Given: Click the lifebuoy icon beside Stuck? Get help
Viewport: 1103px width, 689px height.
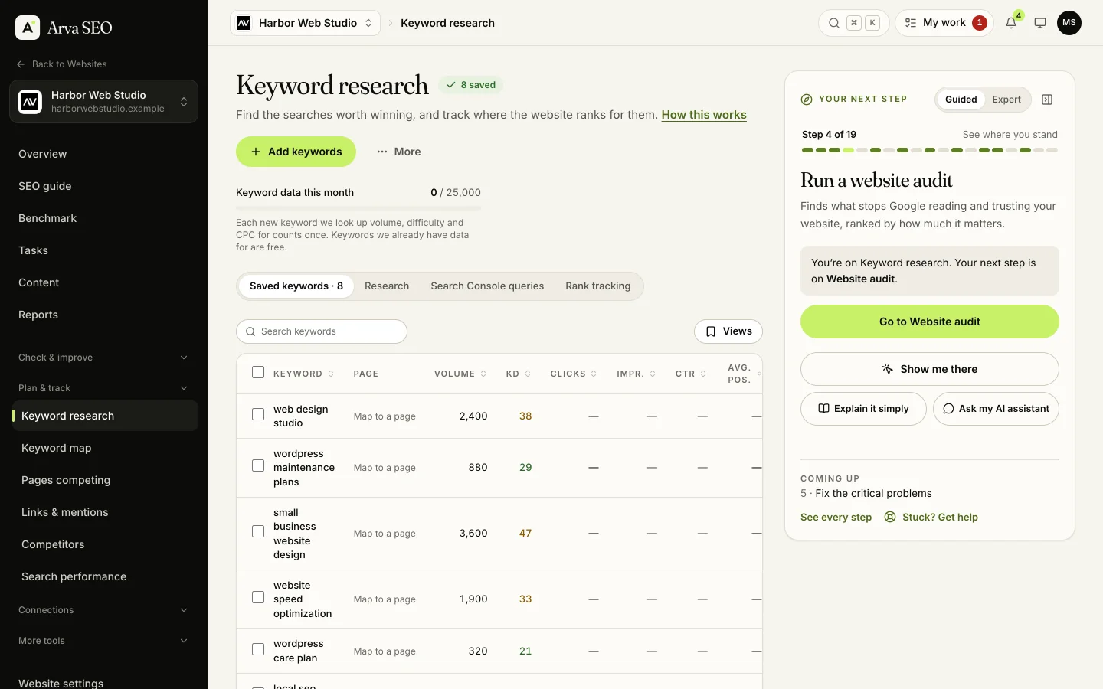Looking at the screenshot, I should coord(890,517).
